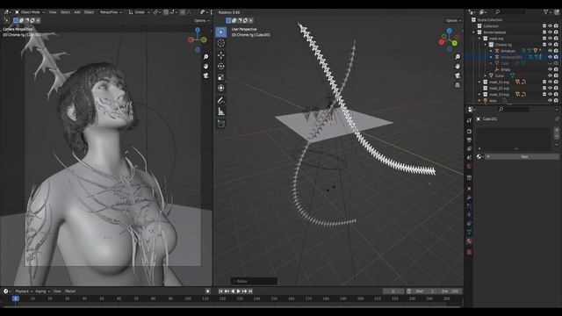
Task: Click End frame field in timeline
Action: tap(450, 291)
